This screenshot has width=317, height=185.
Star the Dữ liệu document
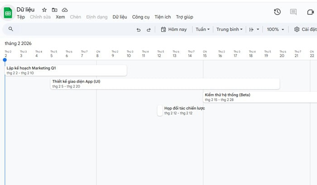tap(44, 9)
